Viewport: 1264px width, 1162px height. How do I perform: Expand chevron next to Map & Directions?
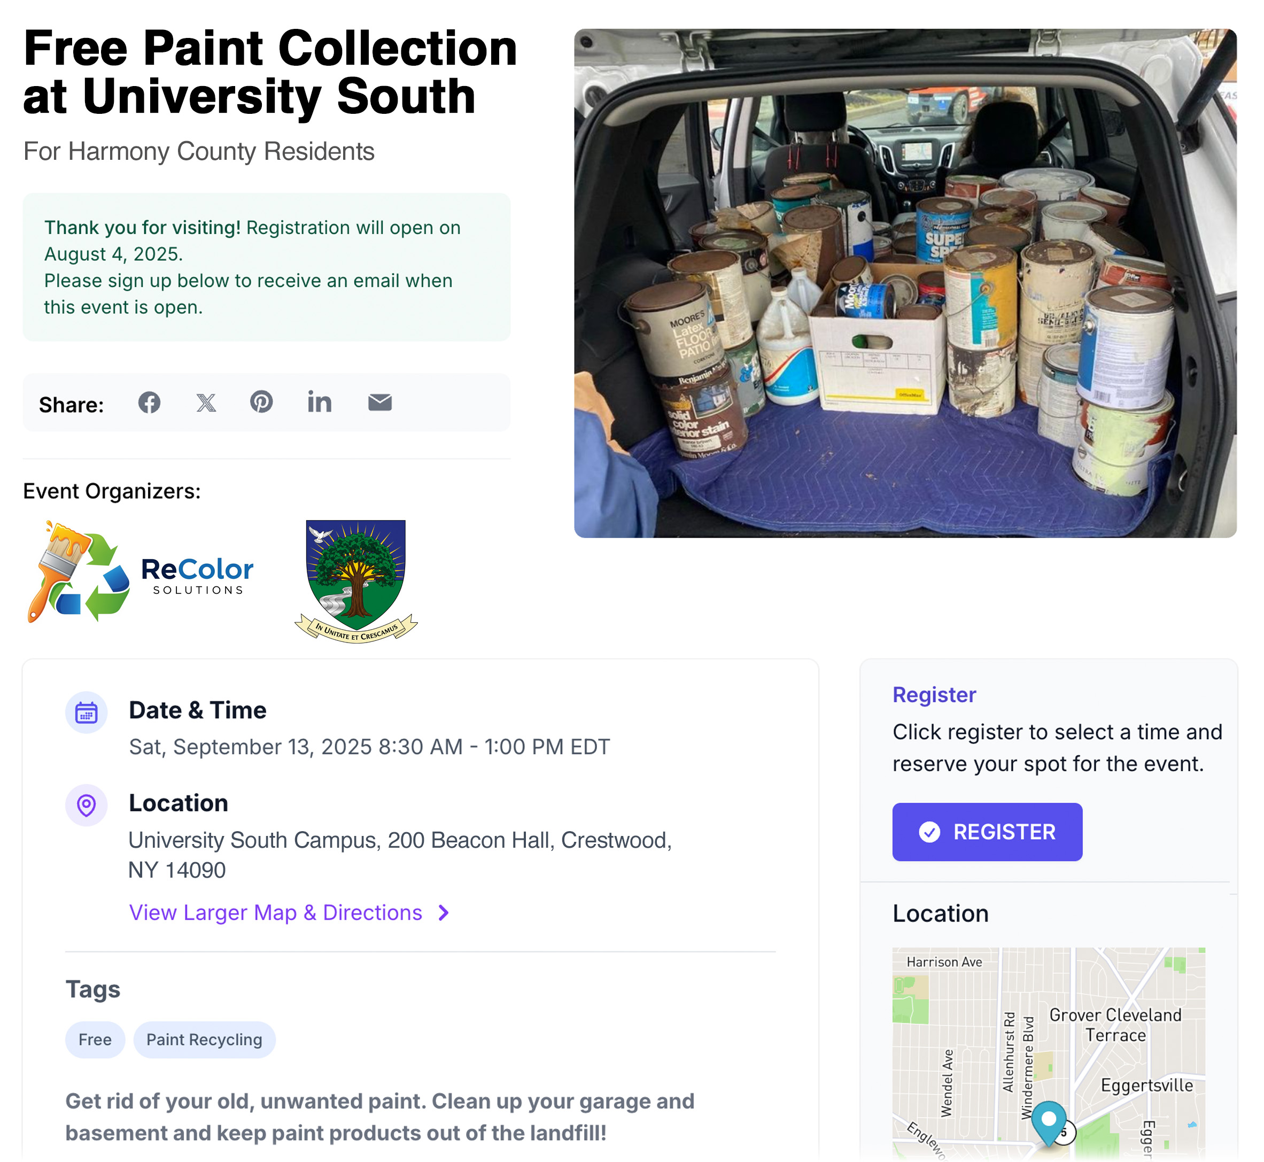click(444, 913)
